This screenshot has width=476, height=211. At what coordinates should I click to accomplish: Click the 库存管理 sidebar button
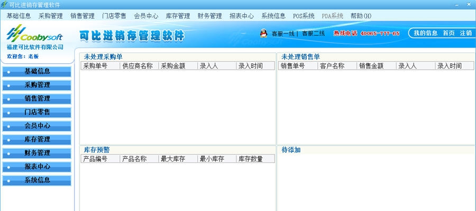point(36,140)
